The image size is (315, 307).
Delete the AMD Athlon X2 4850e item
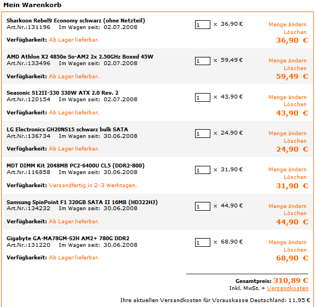pyautogui.click(x=295, y=68)
